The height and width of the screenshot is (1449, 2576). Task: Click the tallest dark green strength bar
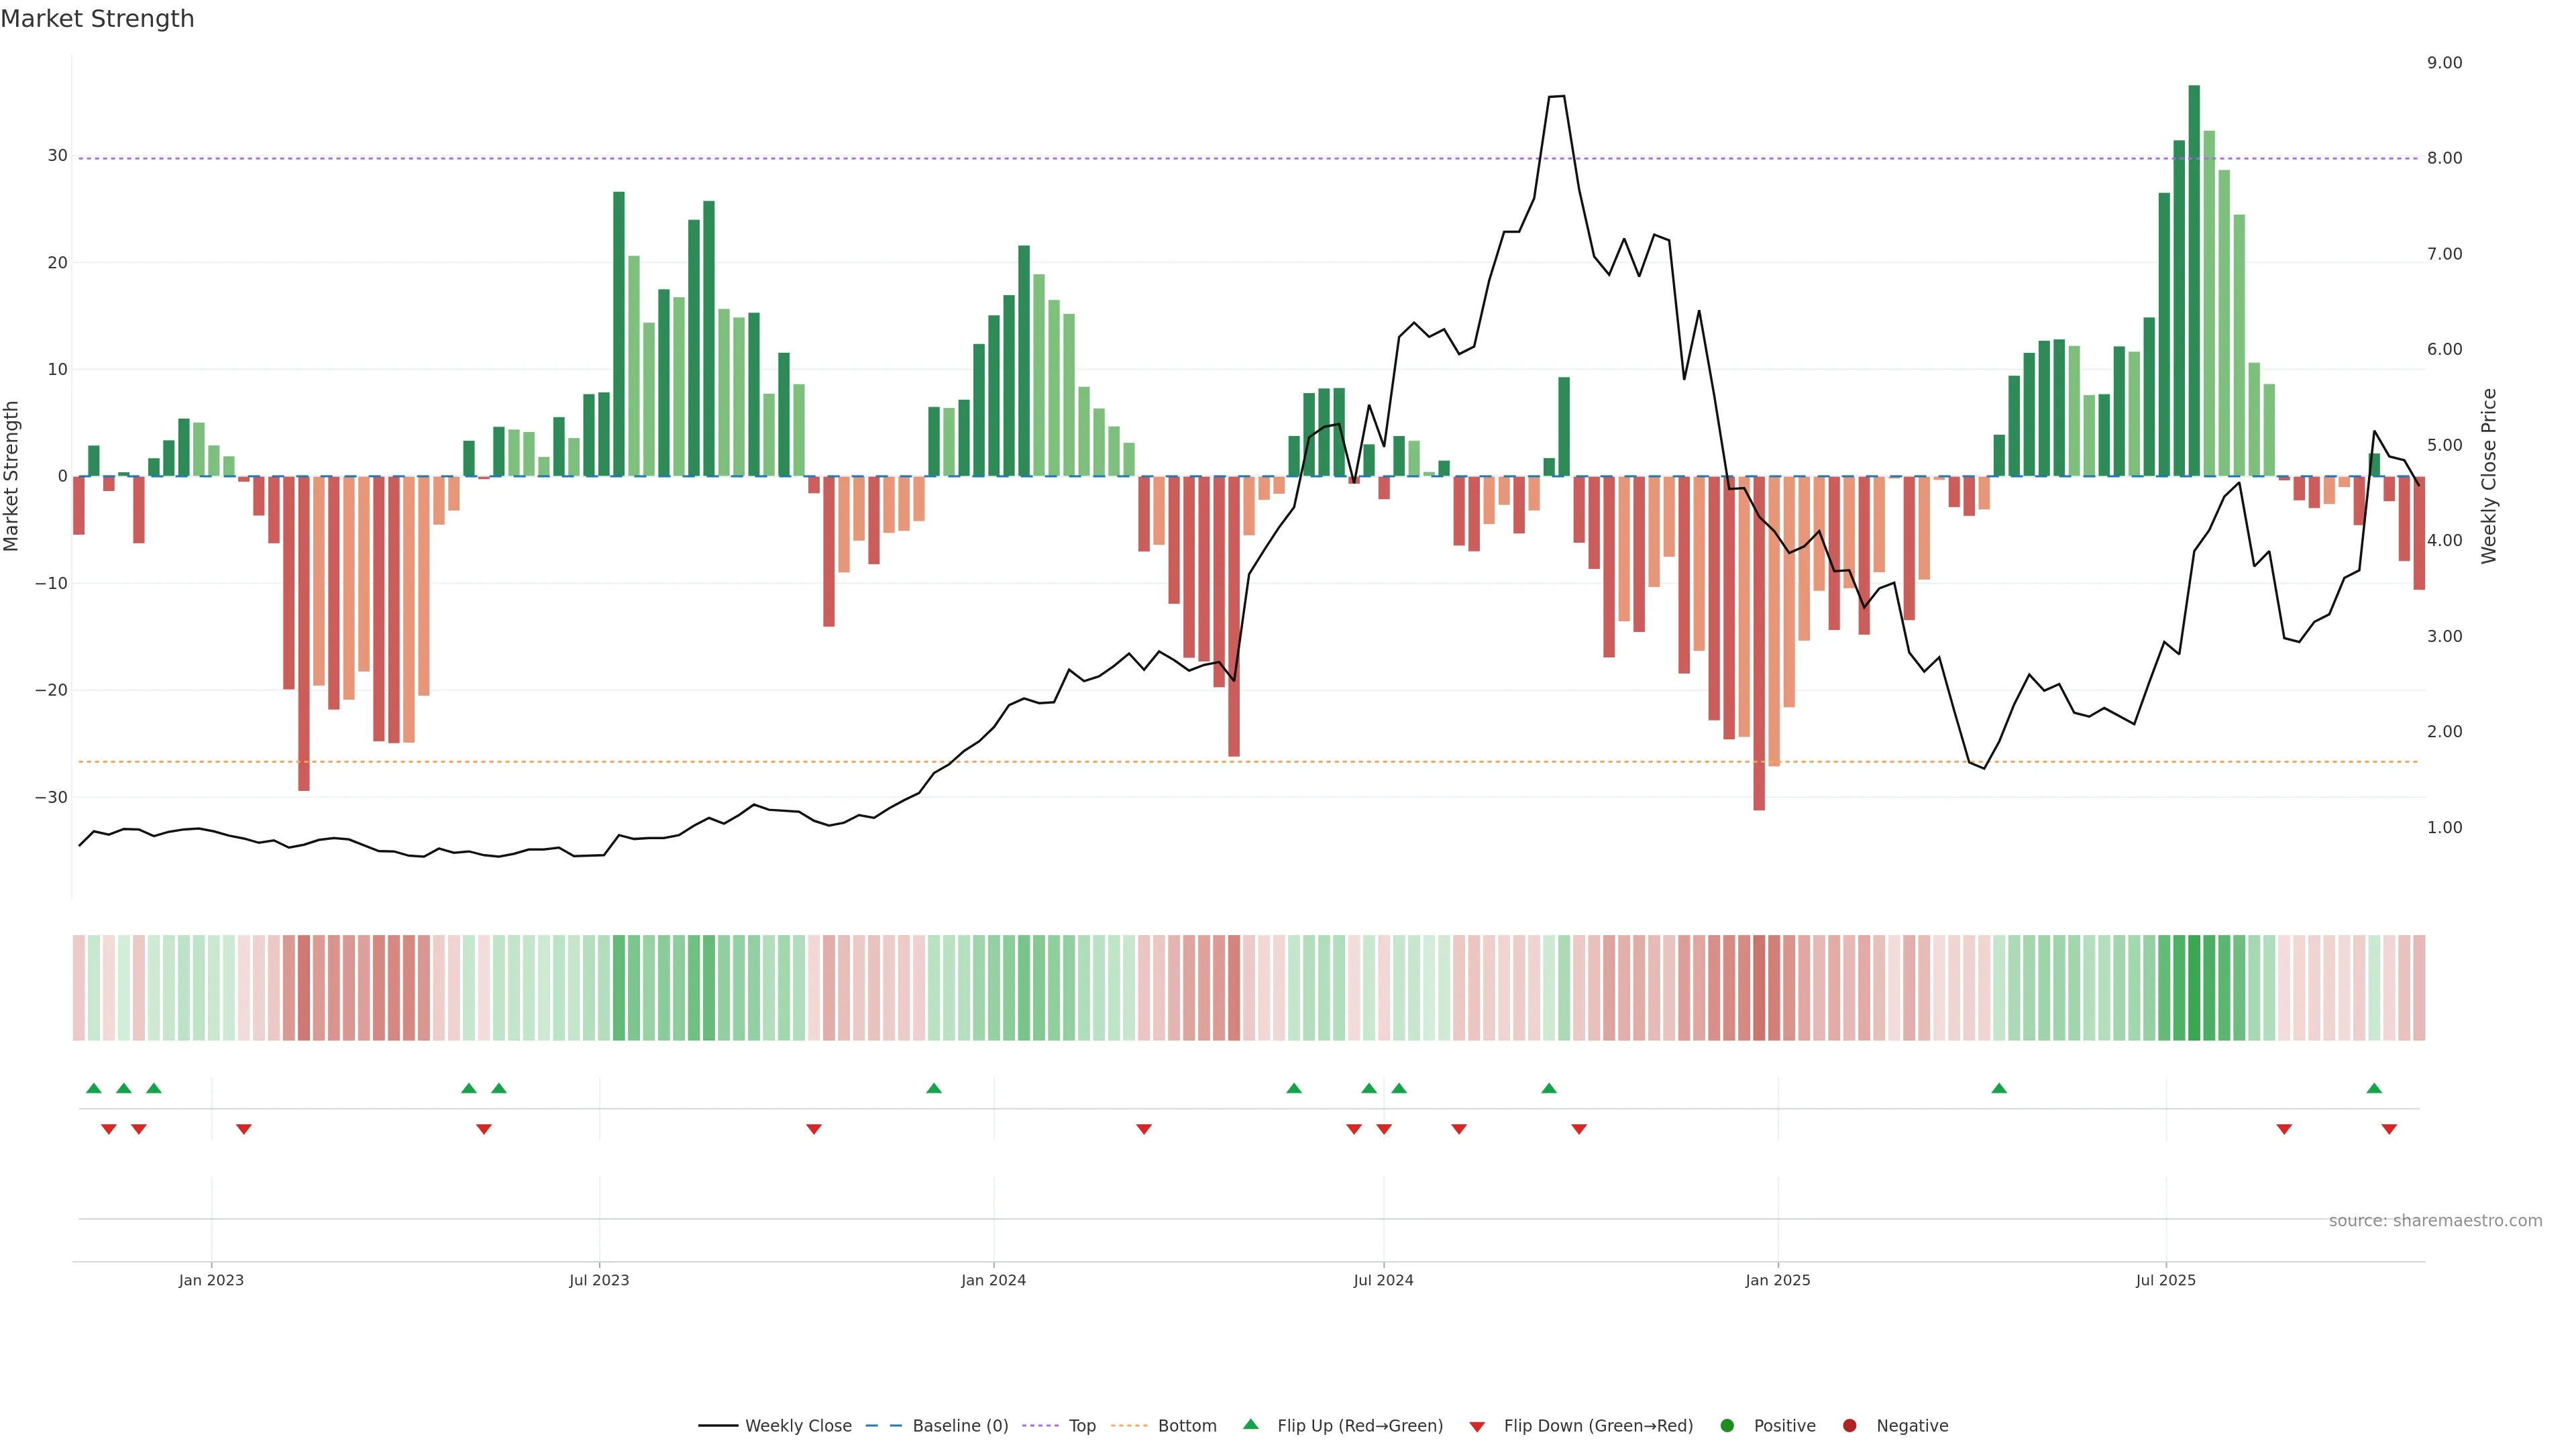(x=2194, y=280)
